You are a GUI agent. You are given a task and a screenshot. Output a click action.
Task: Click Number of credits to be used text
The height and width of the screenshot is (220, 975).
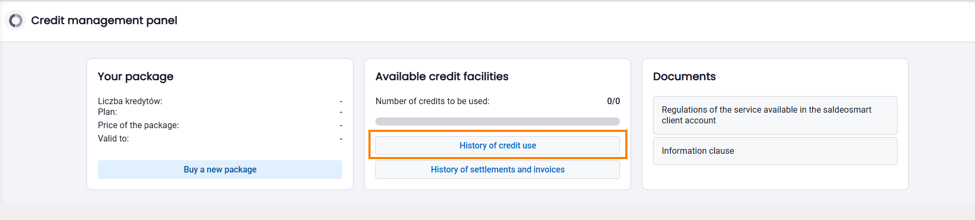432,101
